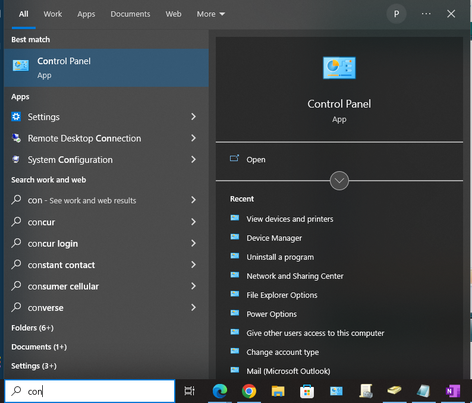The width and height of the screenshot is (472, 403).
Task: Open the three-dot options menu
Action: click(x=426, y=14)
